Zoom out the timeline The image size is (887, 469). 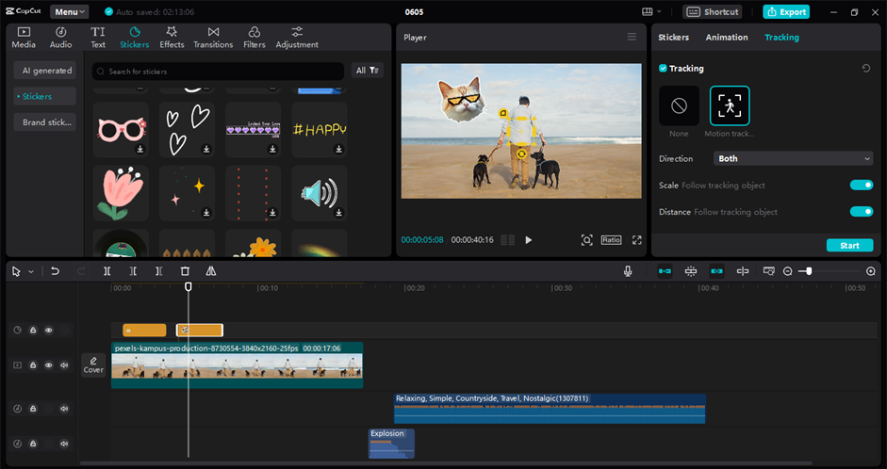[787, 272]
